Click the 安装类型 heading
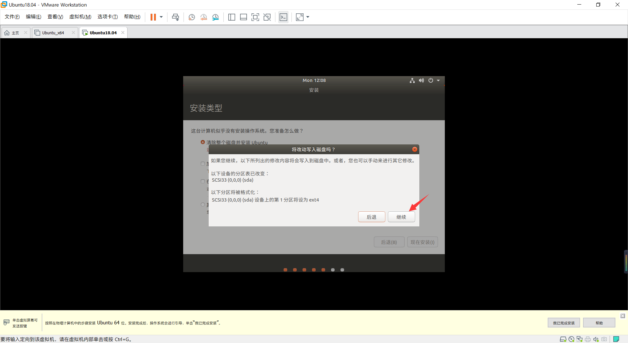The image size is (628, 343). 206,108
